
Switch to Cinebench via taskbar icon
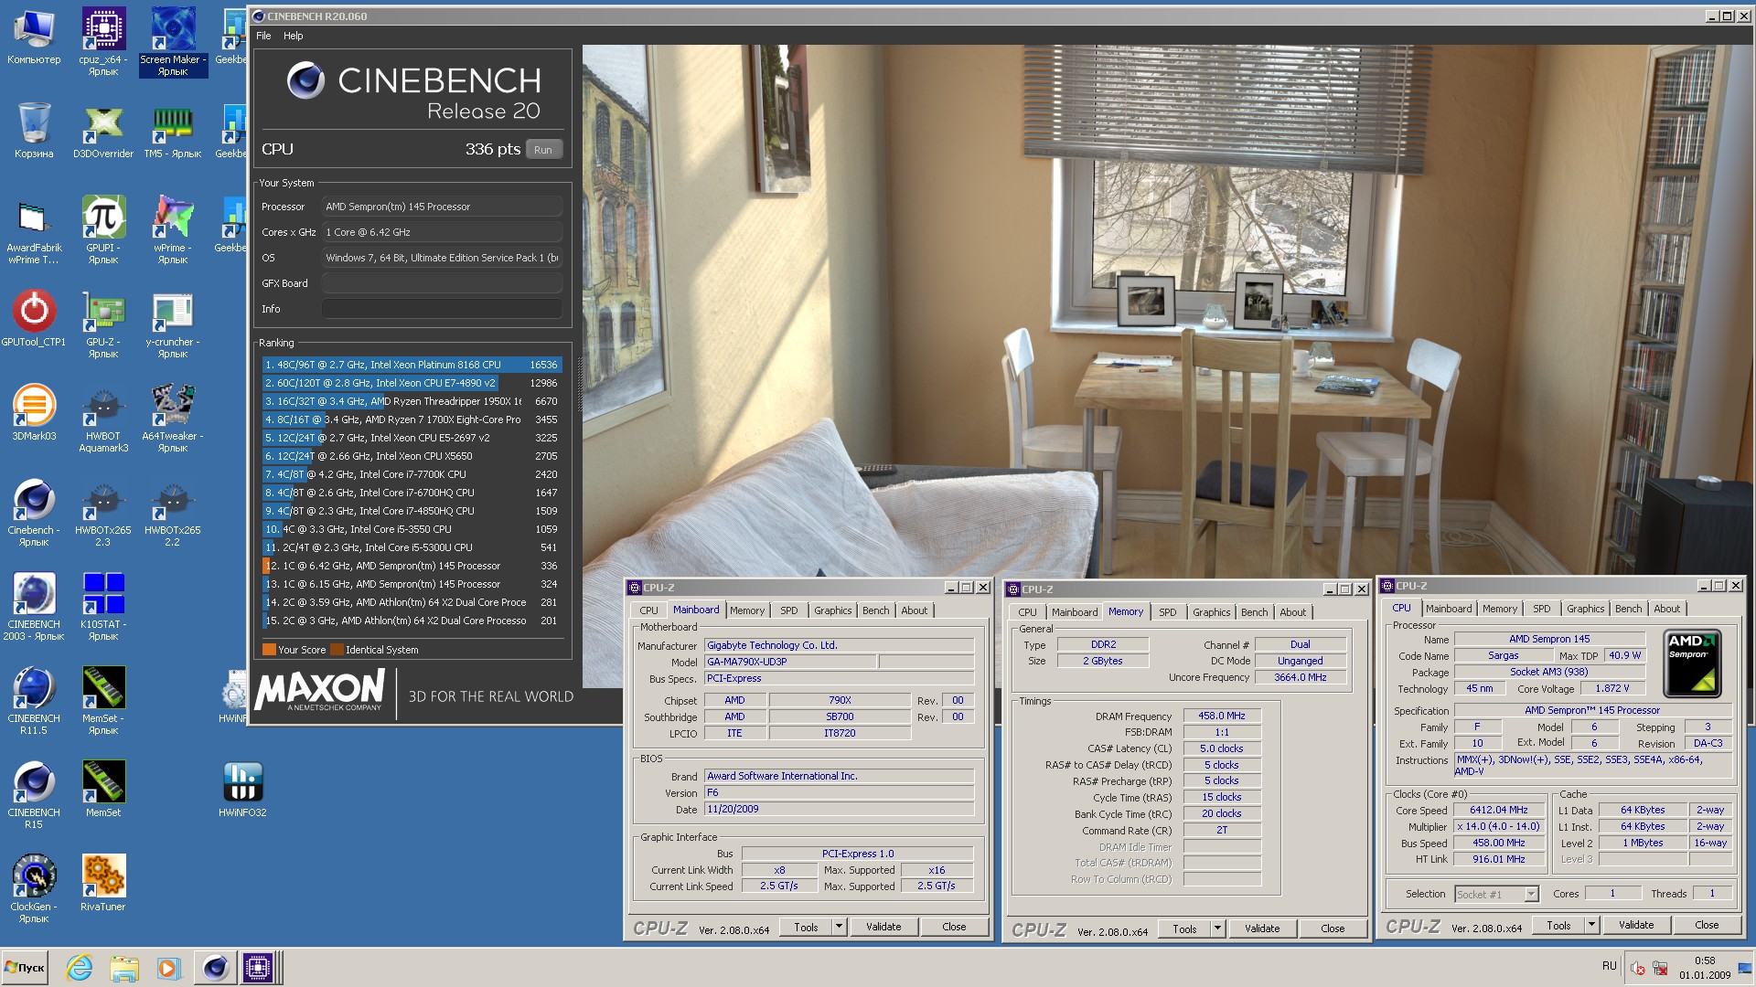216,968
